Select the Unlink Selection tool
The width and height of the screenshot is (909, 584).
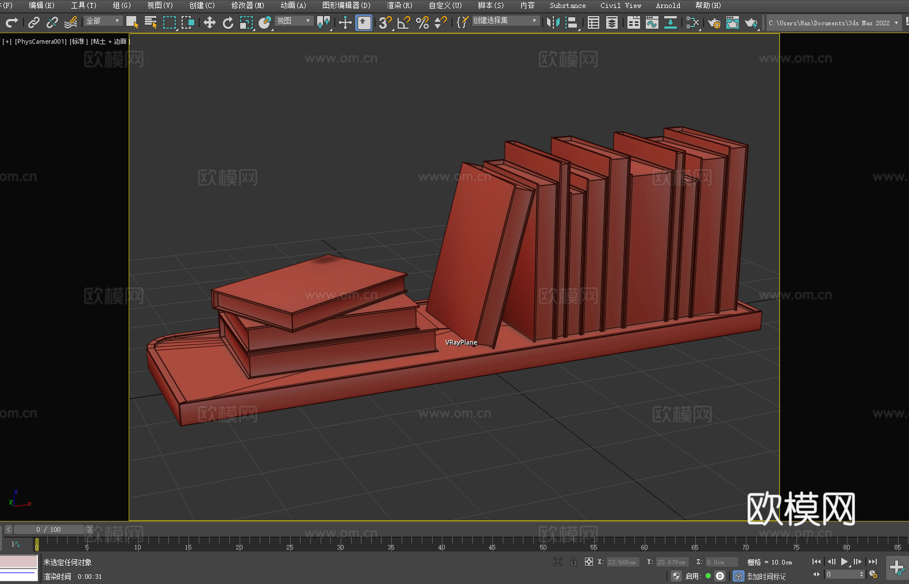(52, 22)
